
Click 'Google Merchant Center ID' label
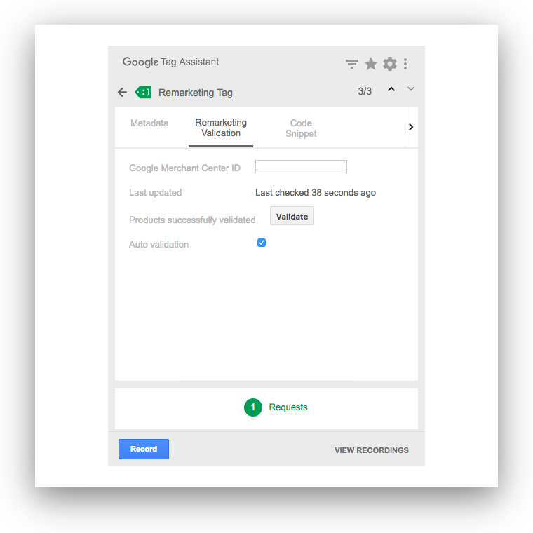point(184,168)
